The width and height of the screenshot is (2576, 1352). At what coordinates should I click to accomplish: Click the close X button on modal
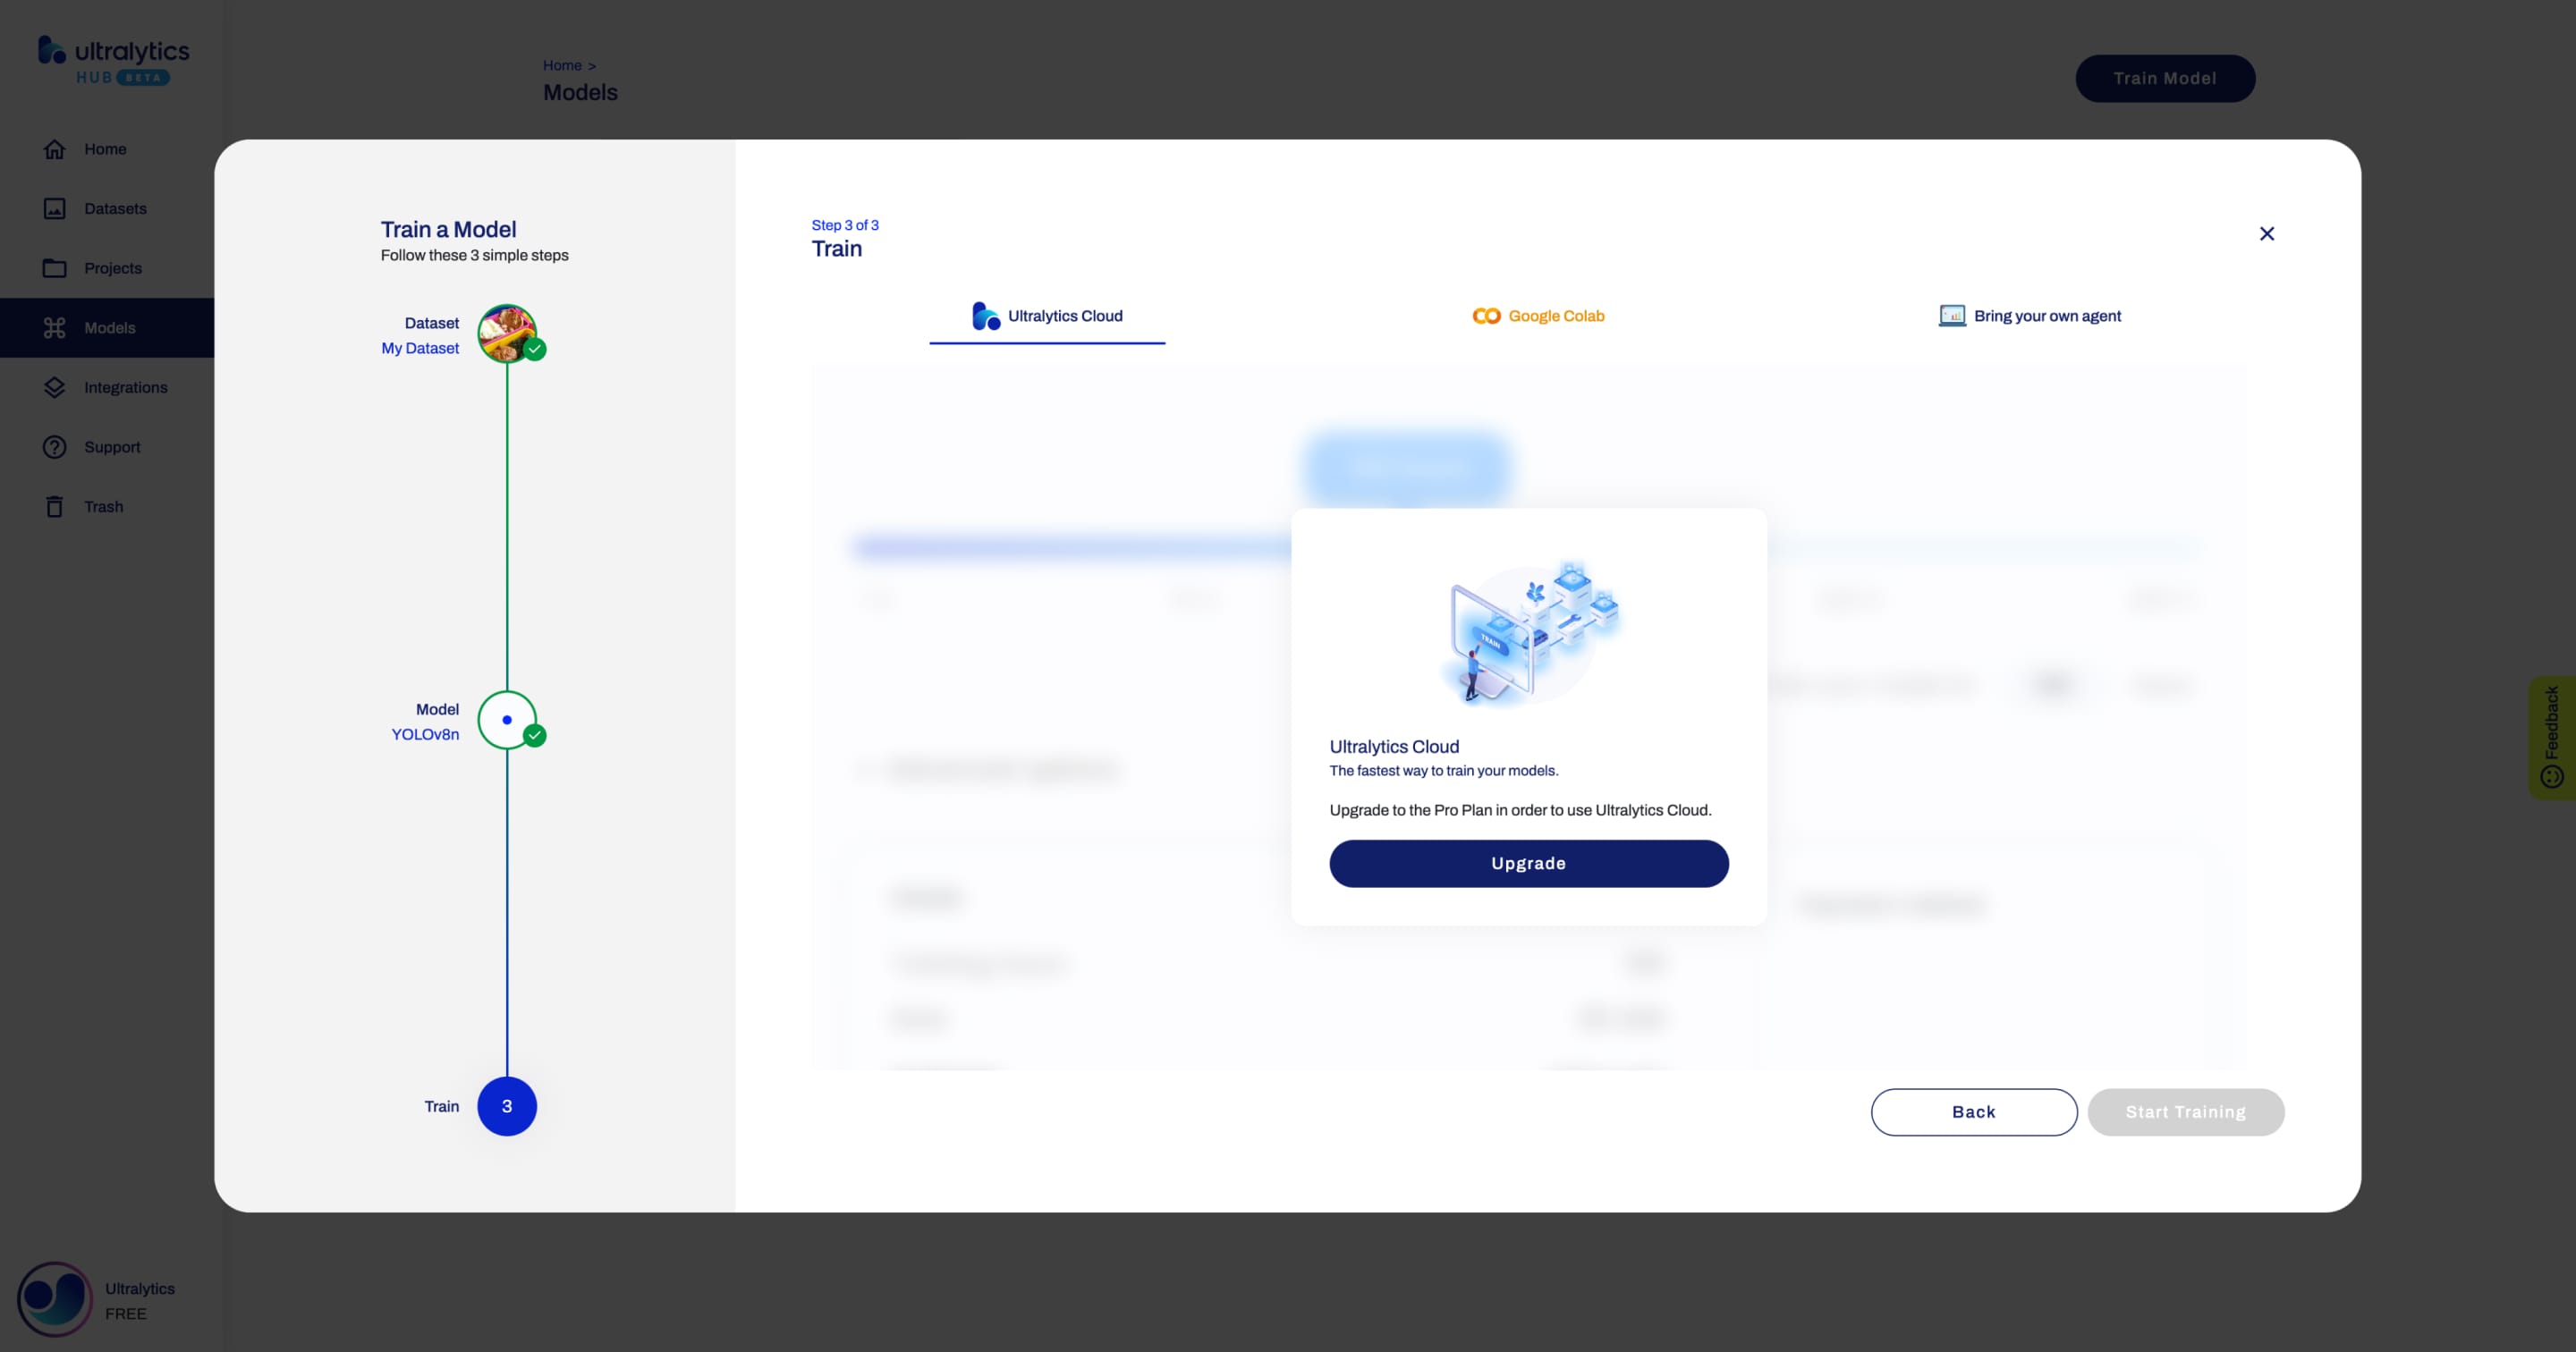tap(2267, 235)
